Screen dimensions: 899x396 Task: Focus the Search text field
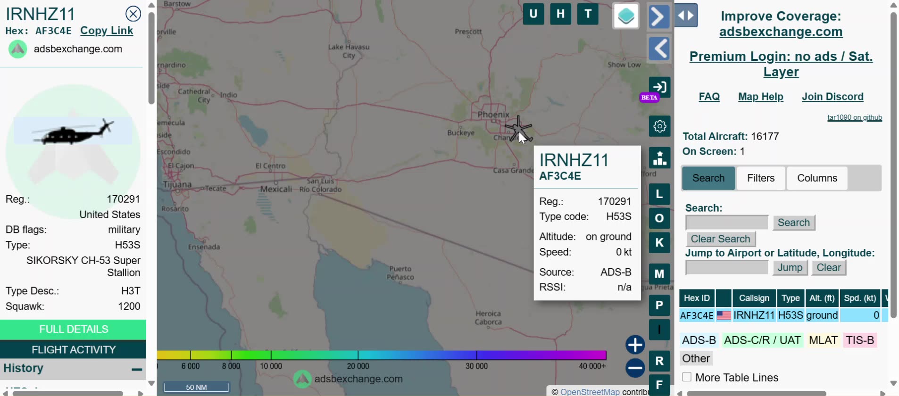(727, 223)
